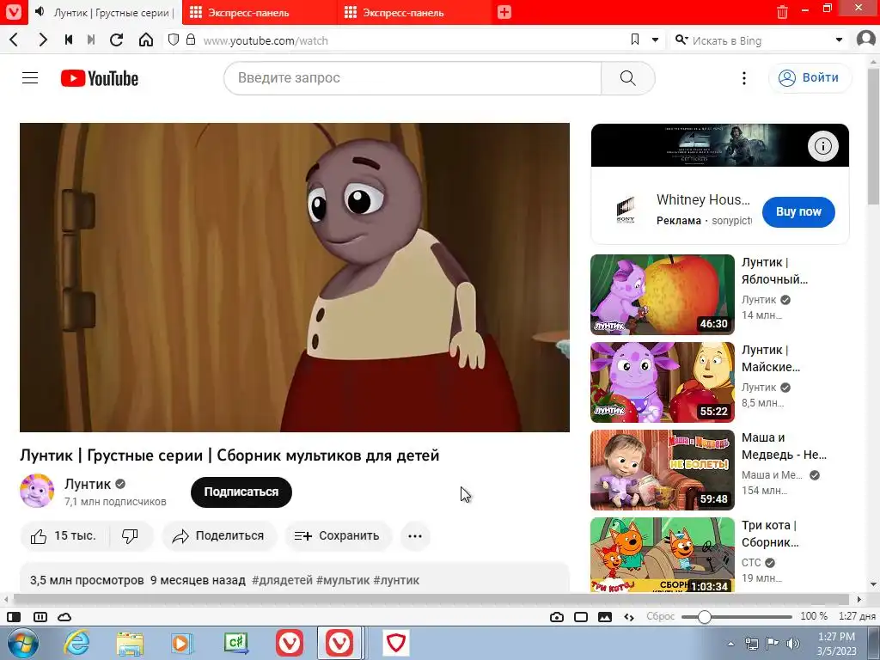
Task: Open the tracker blocker shield icon
Action: click(174, 40)
